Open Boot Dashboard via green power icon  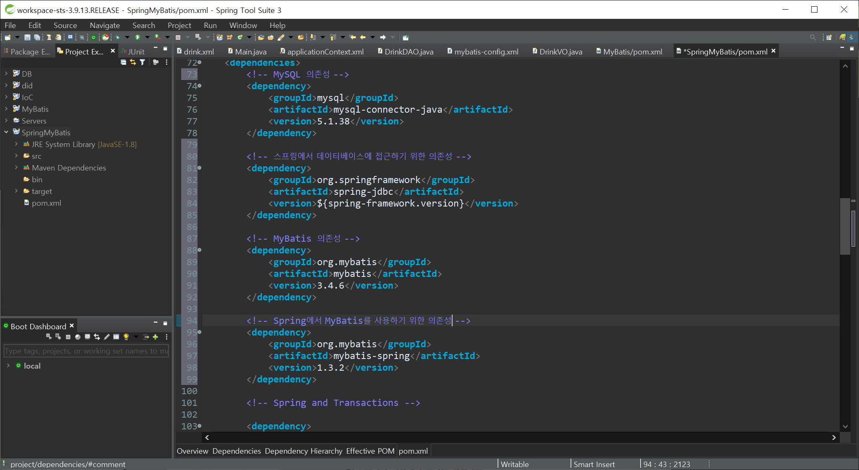click(x=94, y=37)
